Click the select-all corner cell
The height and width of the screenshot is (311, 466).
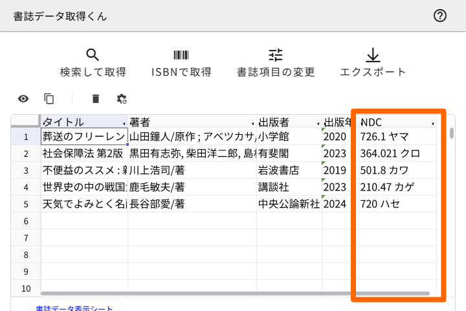pos(26,122)
